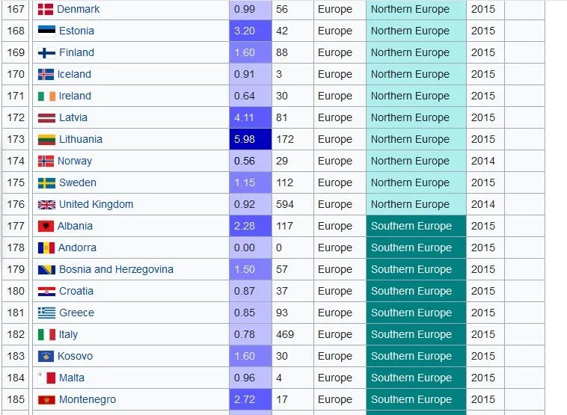
Task: Click the United Kingdom flag icon
Action: (x=46, y=205)
